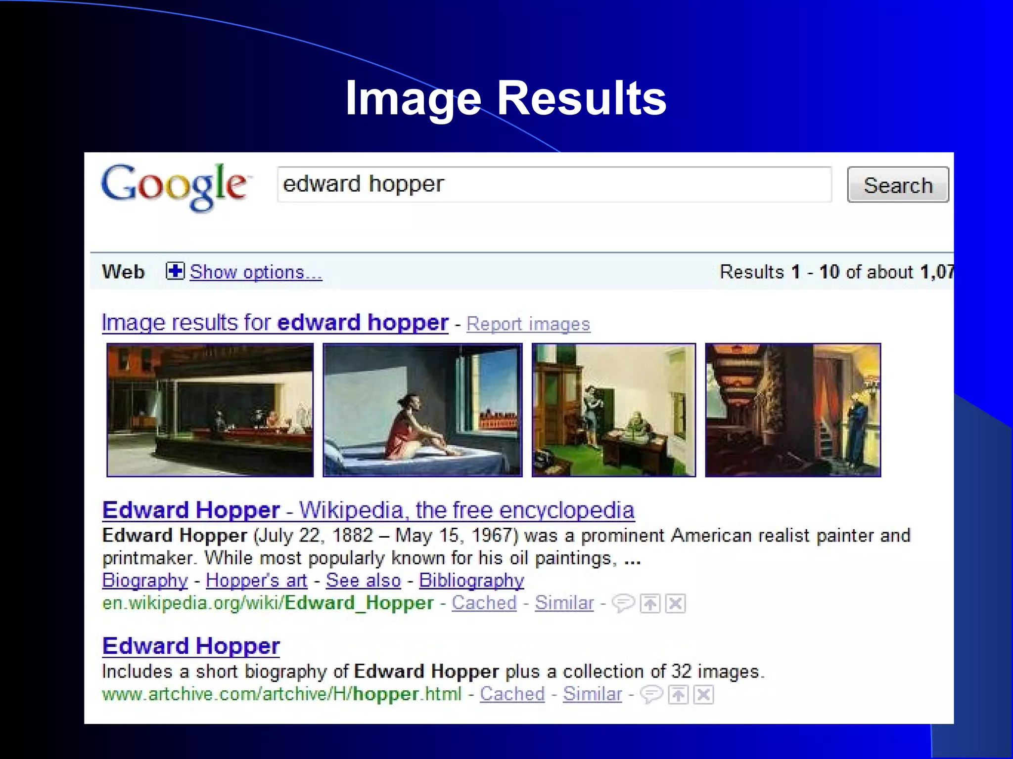The height and width of the screenshot is (759, 1013).
Task: Open the movie theater usherette thumbnail
Action: tap(793, 410)
